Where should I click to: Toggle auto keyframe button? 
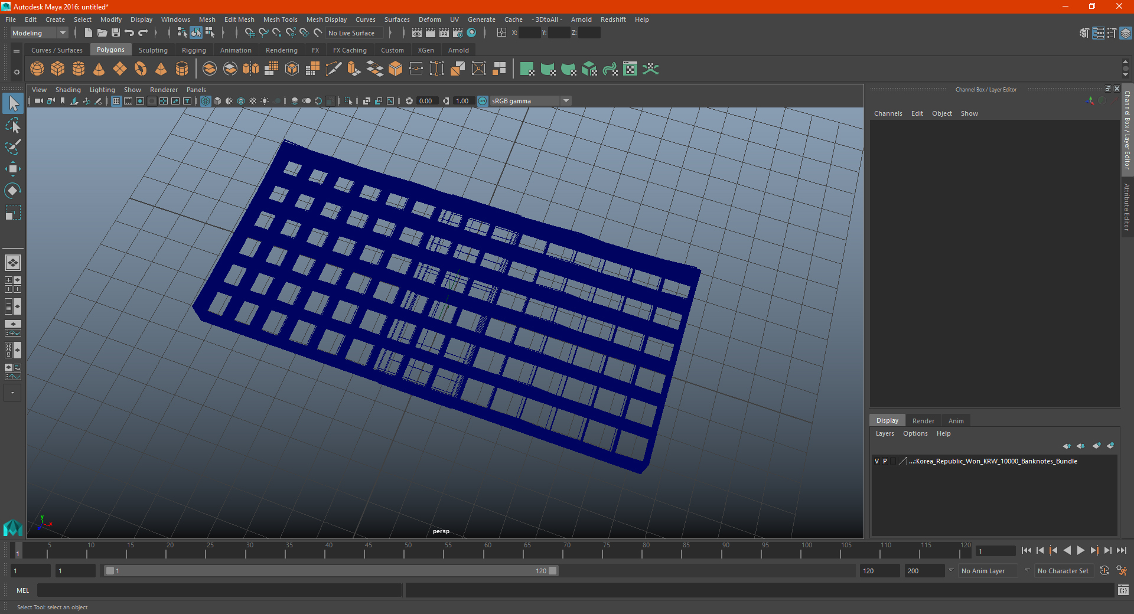(1104, 570)
